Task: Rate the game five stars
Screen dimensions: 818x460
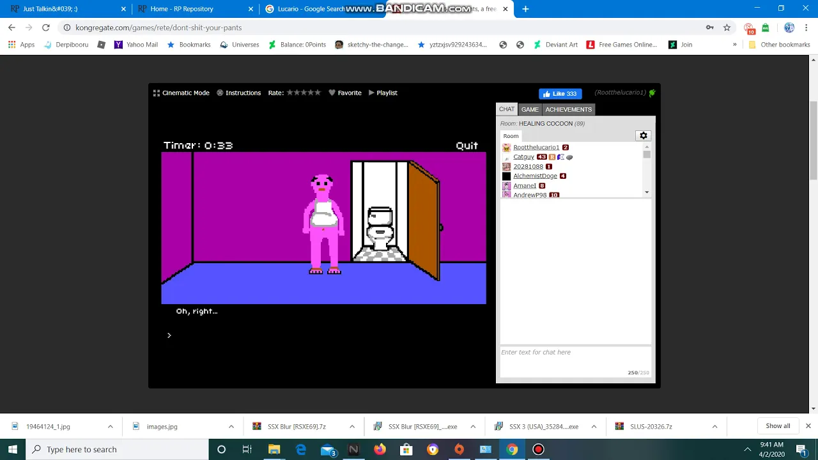Action: pos(318,92)
